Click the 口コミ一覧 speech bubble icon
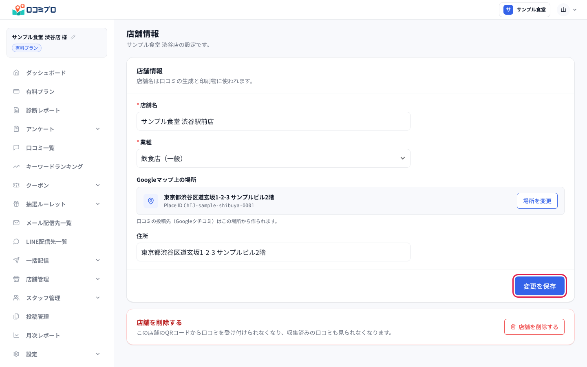This screenshot has width=587, height=367. pyautogui.click(x=16, y=148)
